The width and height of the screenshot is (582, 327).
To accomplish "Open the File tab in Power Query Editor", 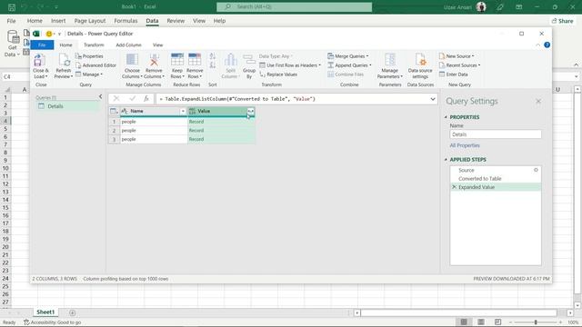I will click(x=42, y=45).
